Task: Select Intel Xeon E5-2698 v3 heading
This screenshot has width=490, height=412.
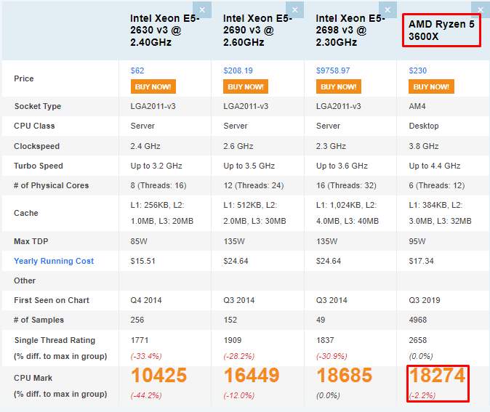Action: point(350,30)
